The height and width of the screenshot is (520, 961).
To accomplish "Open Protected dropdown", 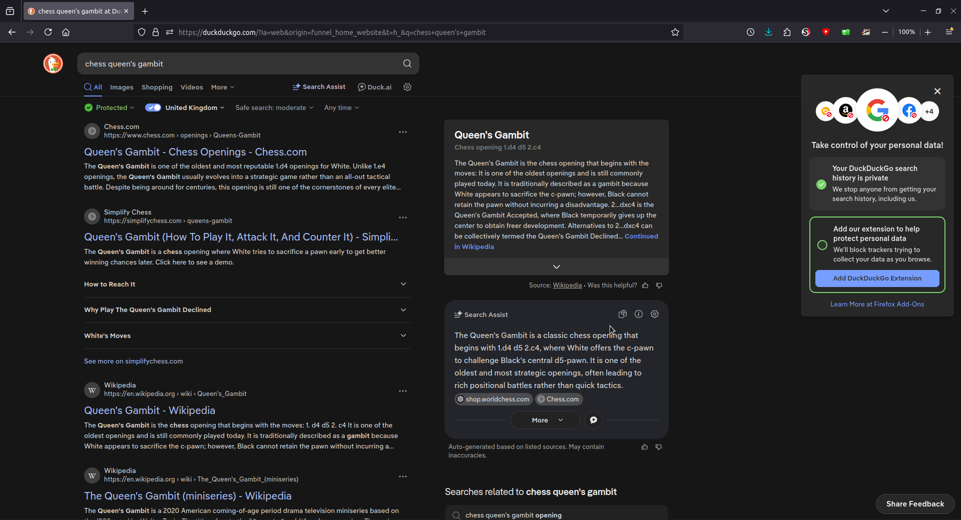I will point(110,107).
